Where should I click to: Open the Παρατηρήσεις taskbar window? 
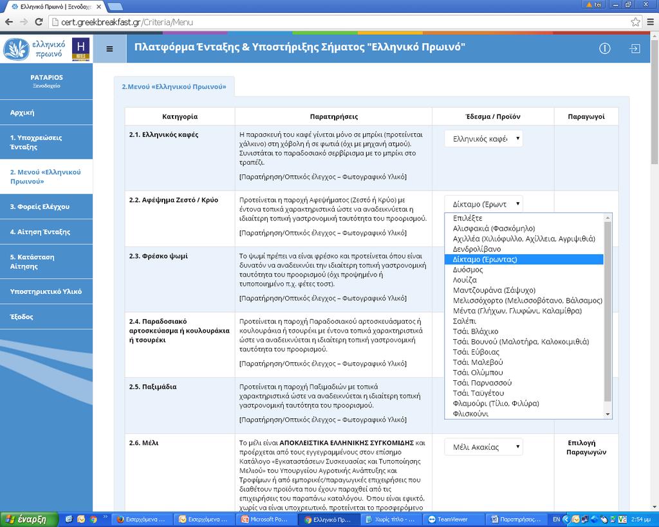(515, 519)
